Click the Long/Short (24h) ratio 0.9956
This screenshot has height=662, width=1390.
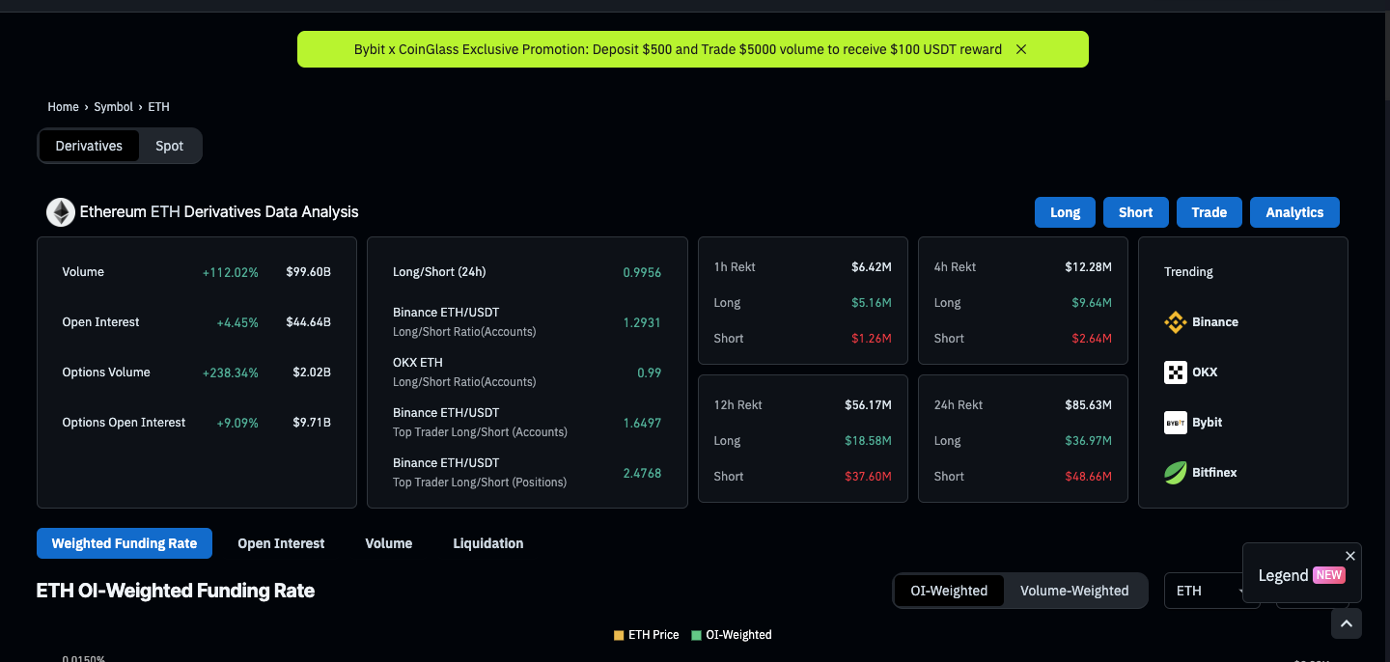point(642,272)
